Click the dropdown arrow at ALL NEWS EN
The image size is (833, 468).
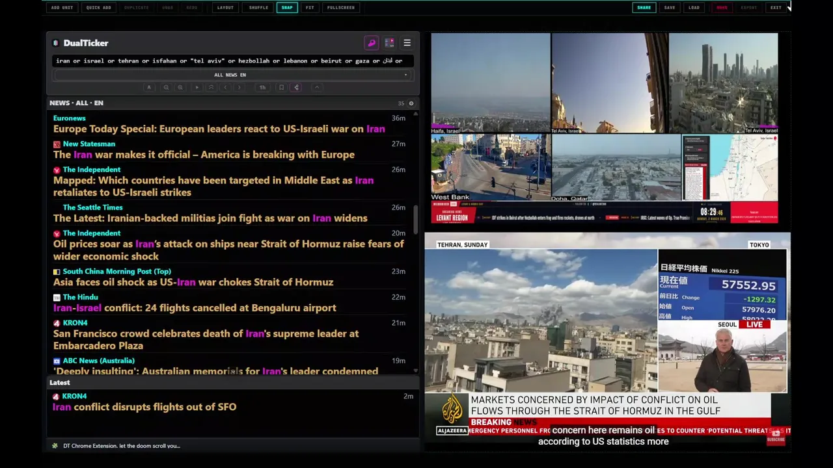(405, 75)
